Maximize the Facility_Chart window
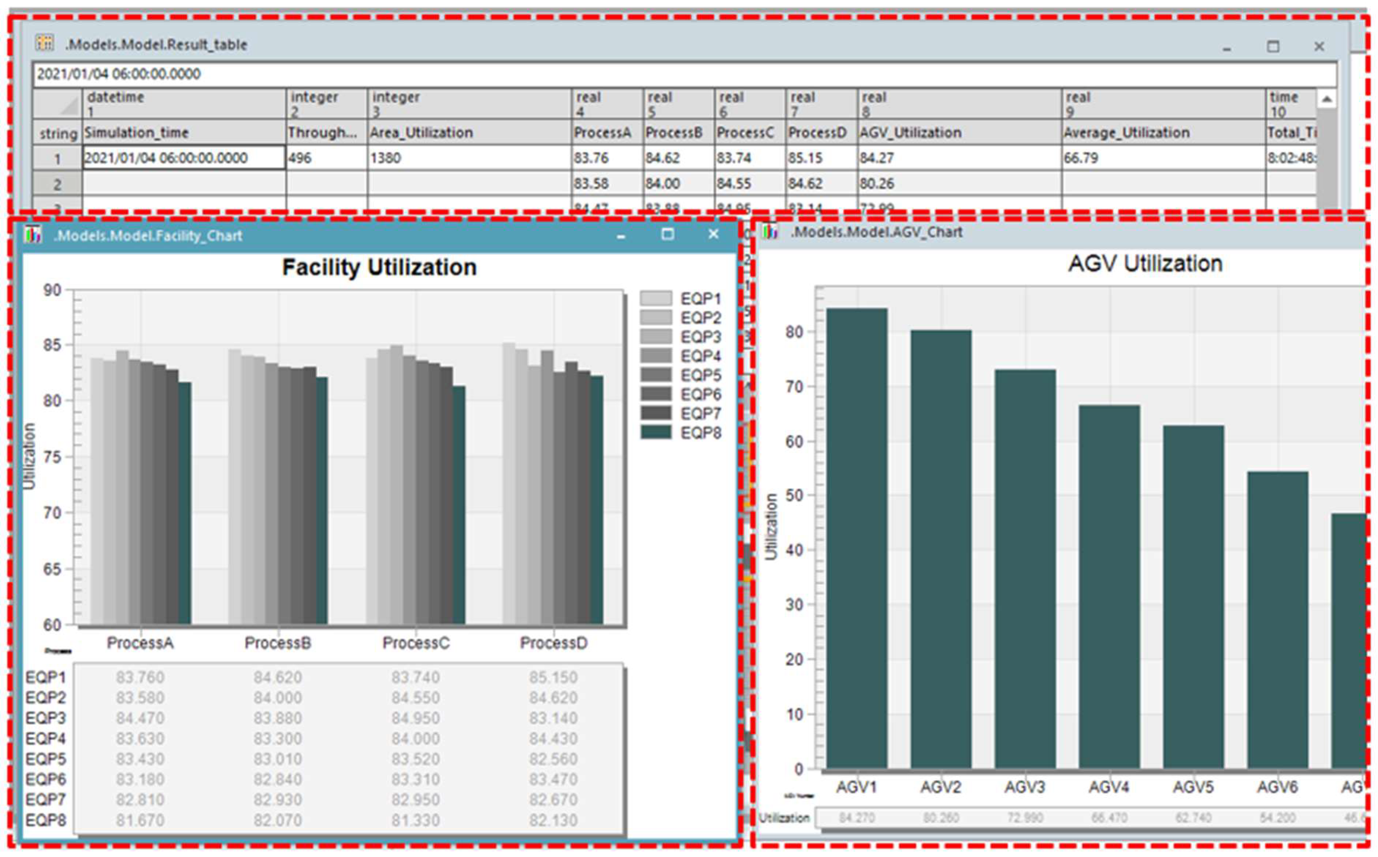Image resolution: width=1378 pixels, height=857 pixels. (x=667, y=234)
